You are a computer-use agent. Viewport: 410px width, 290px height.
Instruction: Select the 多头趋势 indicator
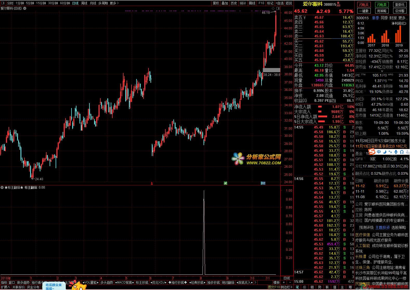point(107,282)
